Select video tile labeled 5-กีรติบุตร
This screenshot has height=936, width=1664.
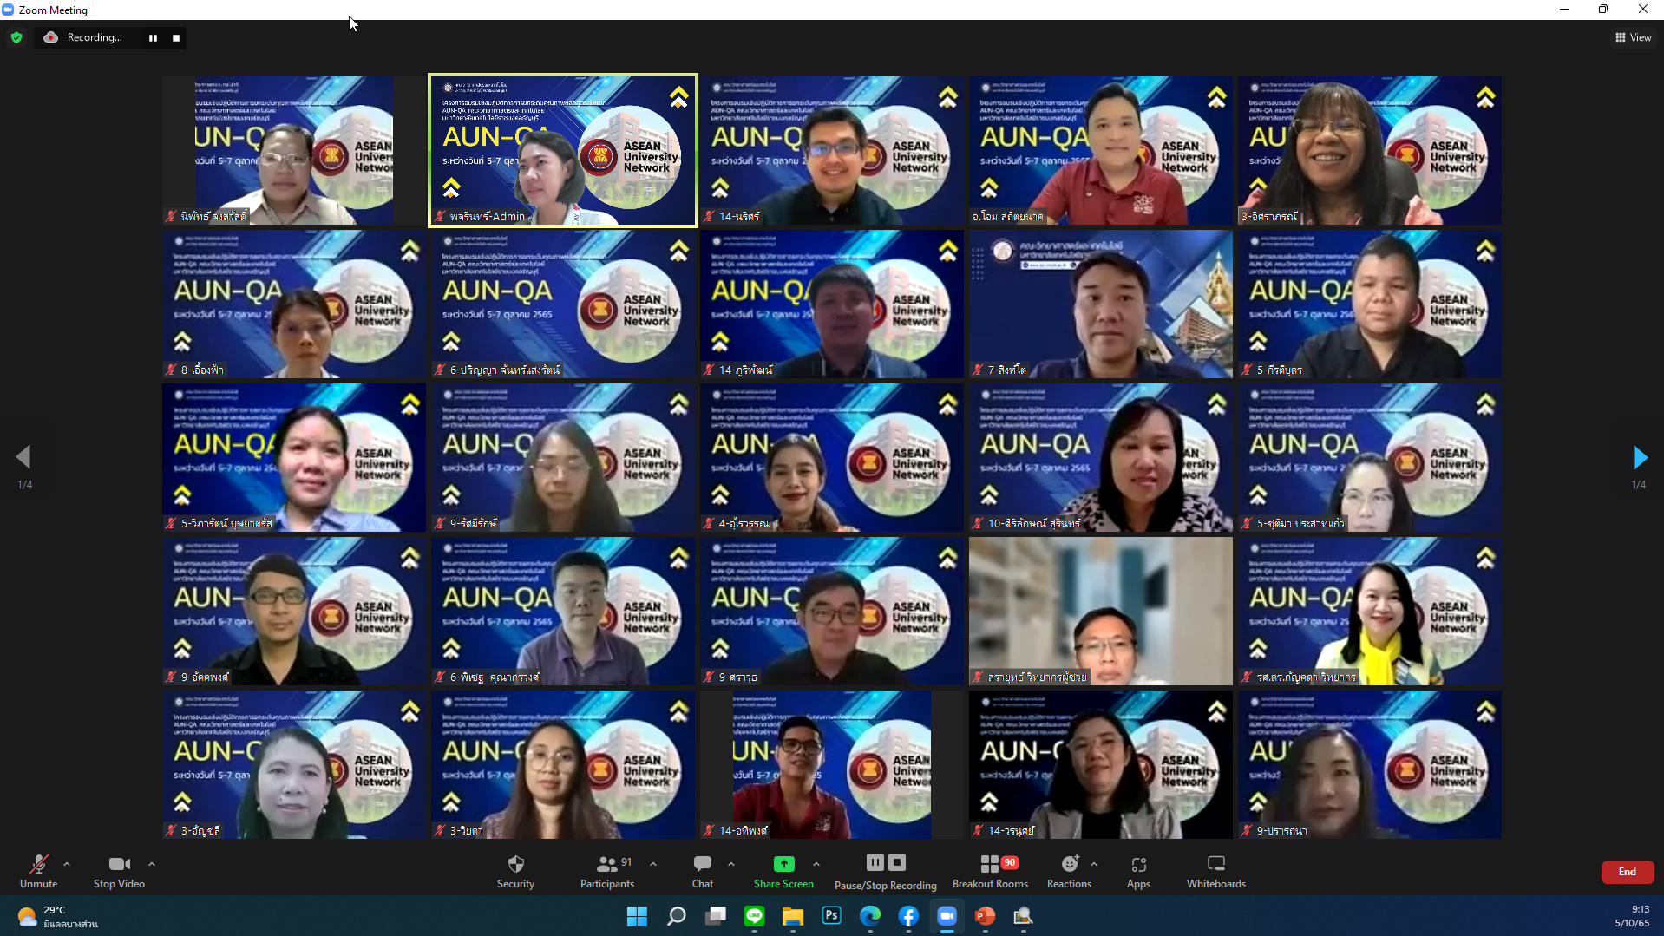point(1370,304)
